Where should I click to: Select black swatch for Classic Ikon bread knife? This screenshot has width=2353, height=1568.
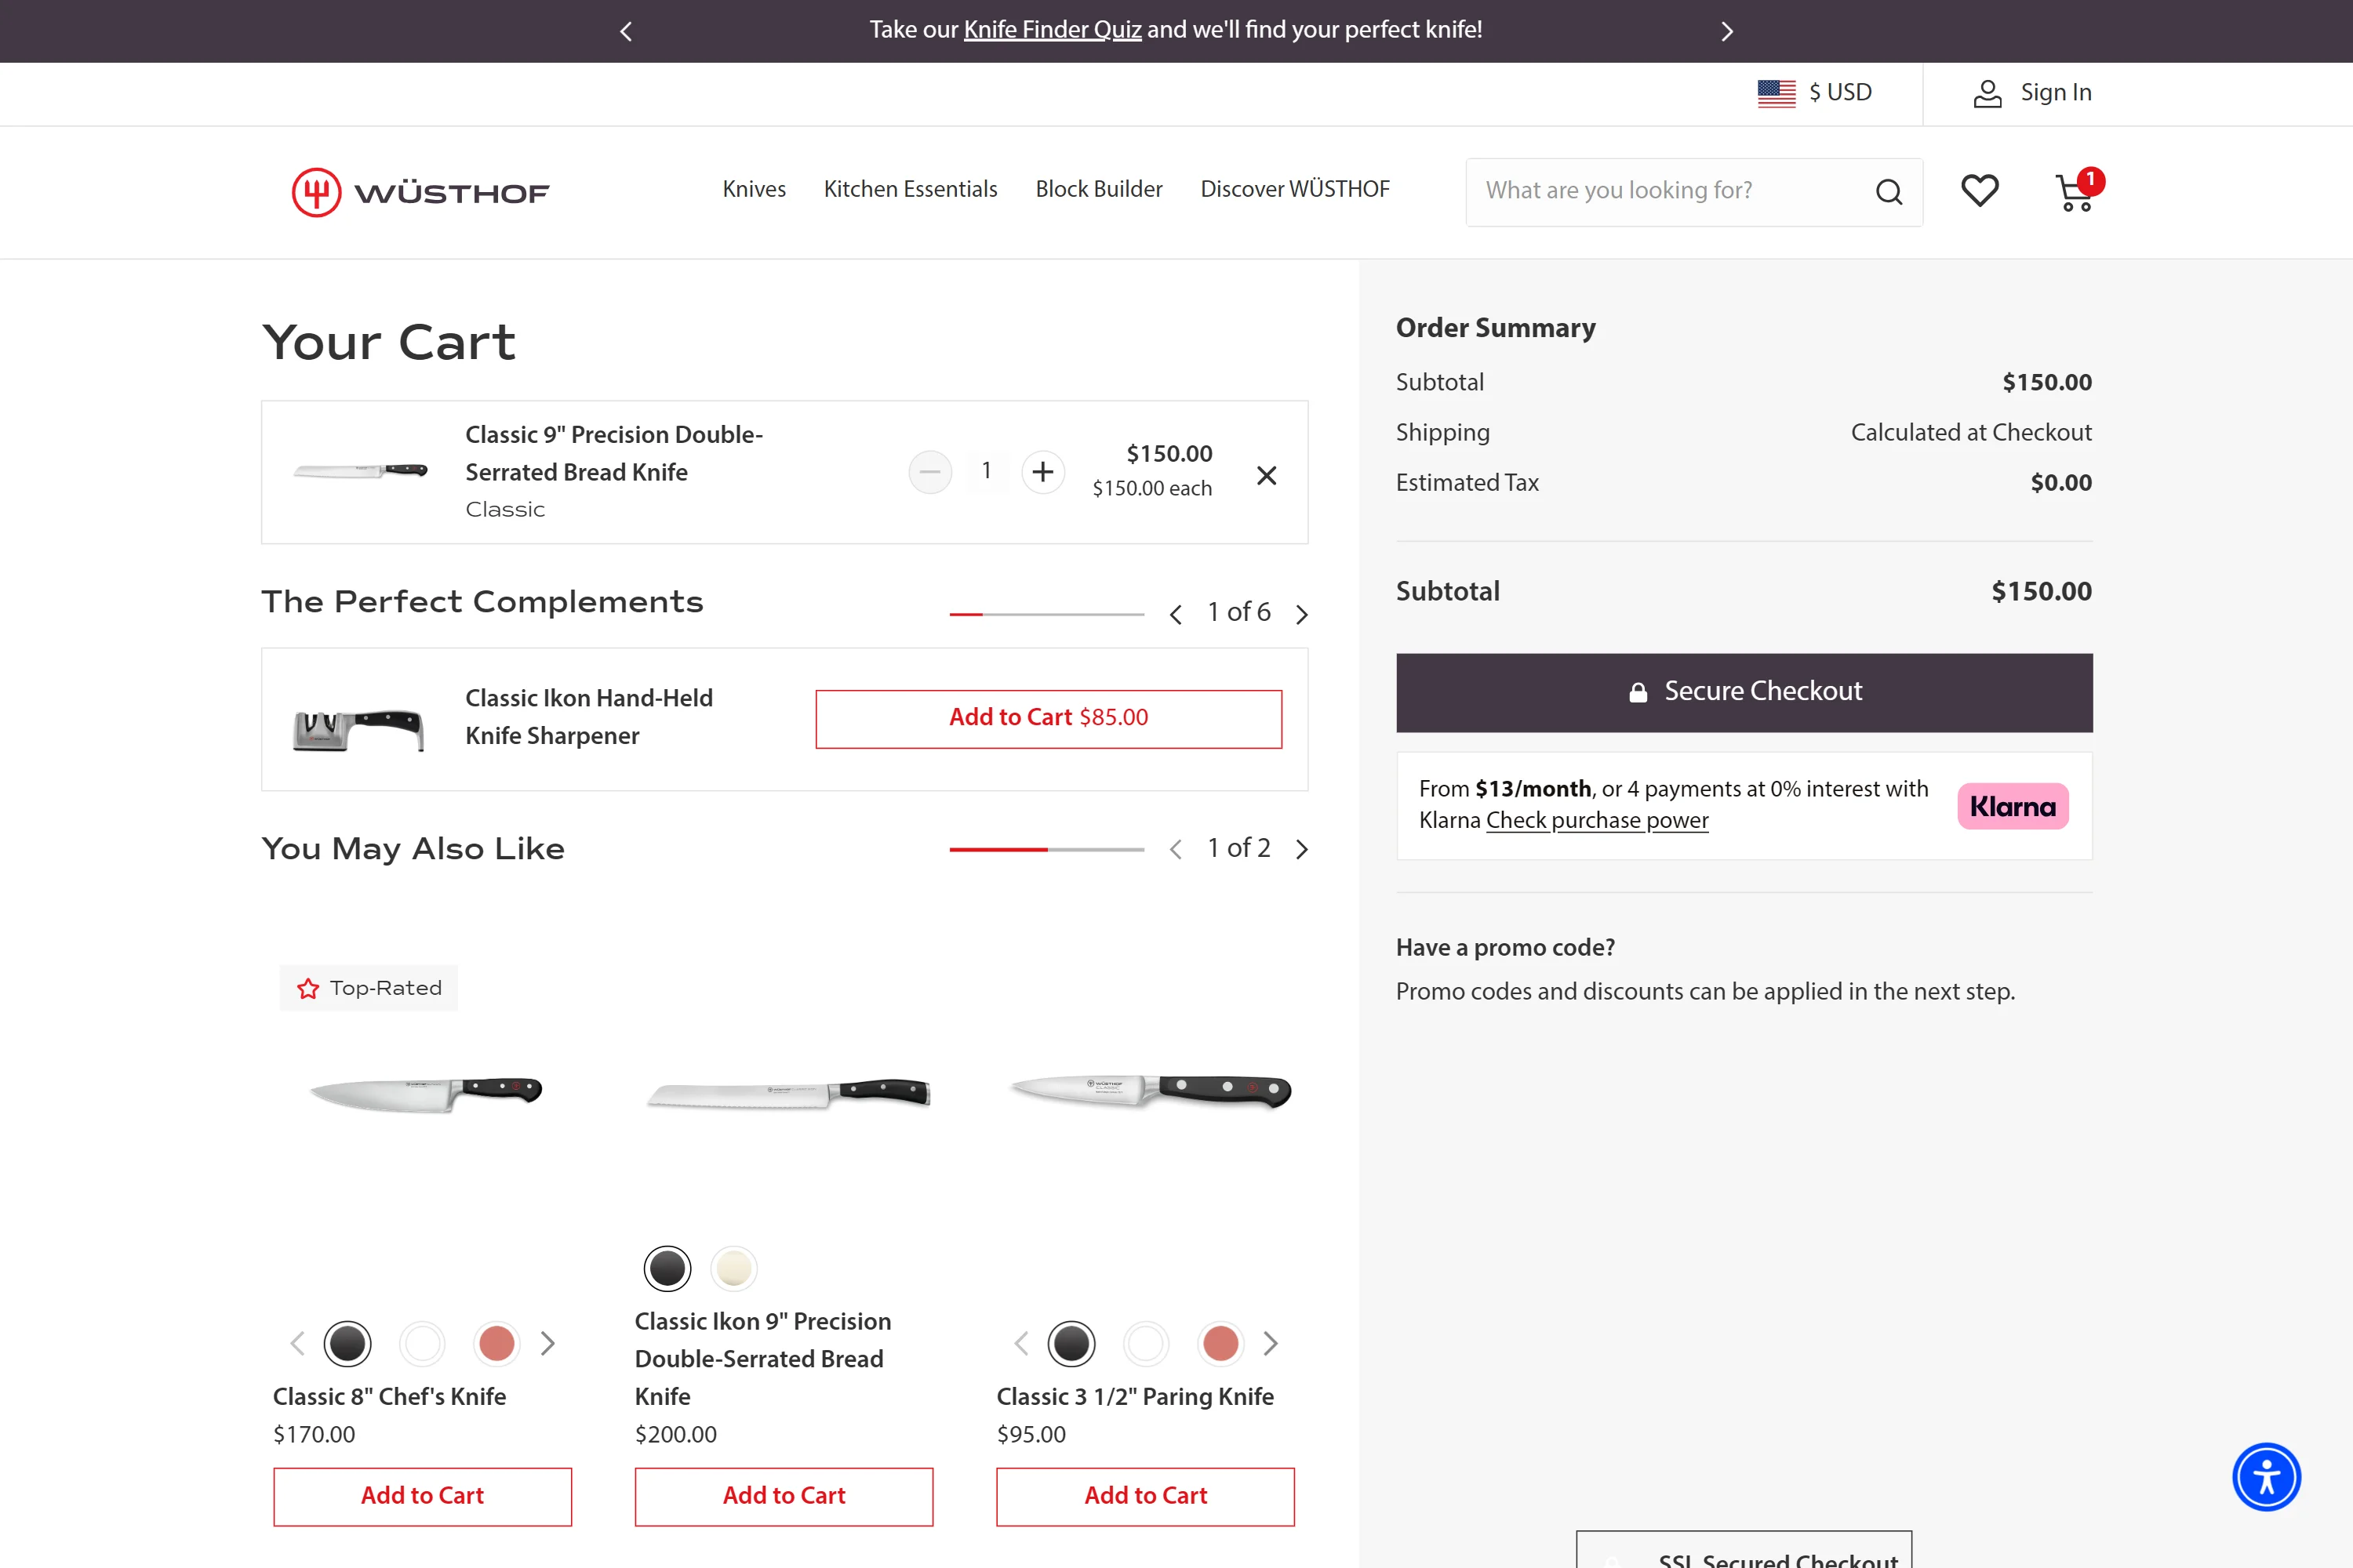click(x=667, y=1268)
